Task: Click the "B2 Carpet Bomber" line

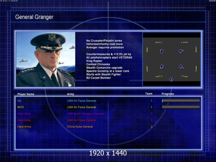Action: 99,78
